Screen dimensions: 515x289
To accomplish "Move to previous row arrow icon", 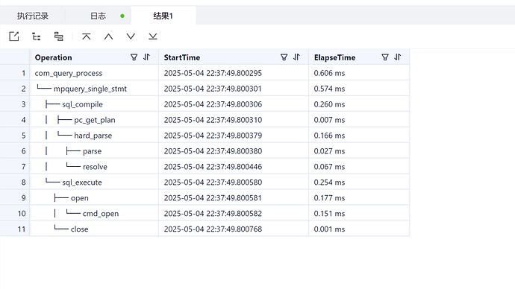I will [x=108, y=36].
